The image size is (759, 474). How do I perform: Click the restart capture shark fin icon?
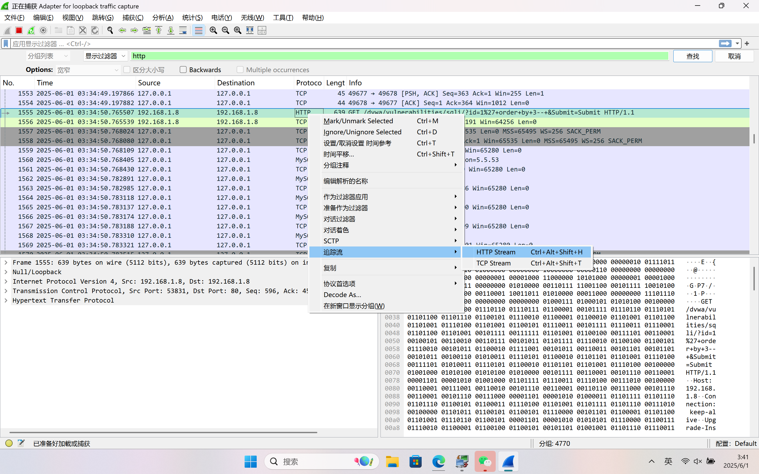pyautogui.click(x=31, y=30)
